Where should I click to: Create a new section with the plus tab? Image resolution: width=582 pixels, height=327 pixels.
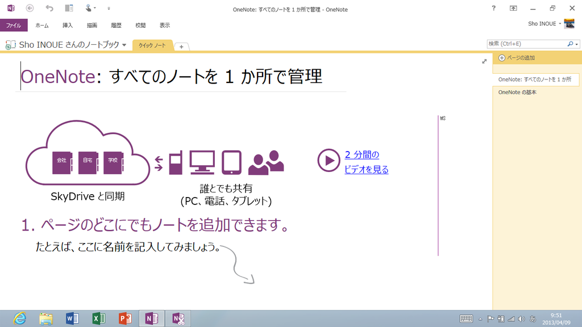(x=181, y=47)
